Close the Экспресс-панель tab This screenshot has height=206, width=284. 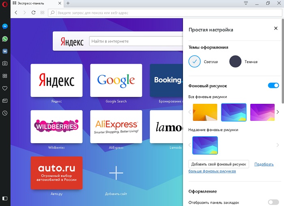[x=60, y=3]
